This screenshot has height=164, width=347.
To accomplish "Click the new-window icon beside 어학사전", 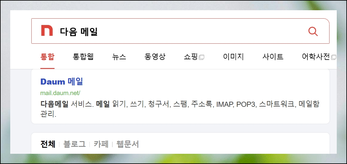I will pyautogui.click(x=333, y=57).
